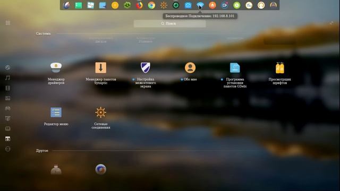Click the green tile icon in dock
Image resolution: width=340 pixels, height=191 pixels.
[79, 5]
